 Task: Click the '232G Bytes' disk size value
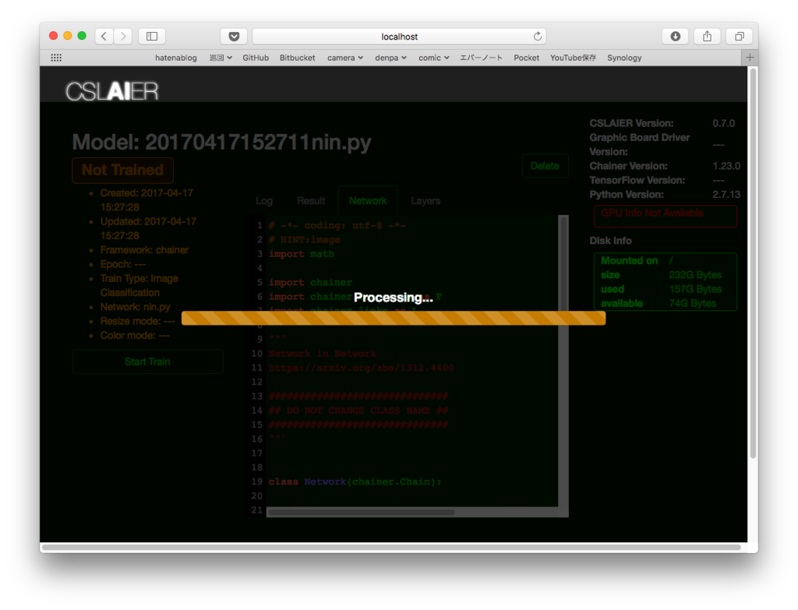694,275
